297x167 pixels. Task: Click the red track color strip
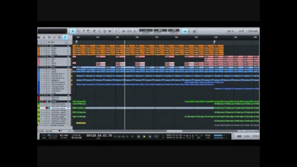(39, 98)
